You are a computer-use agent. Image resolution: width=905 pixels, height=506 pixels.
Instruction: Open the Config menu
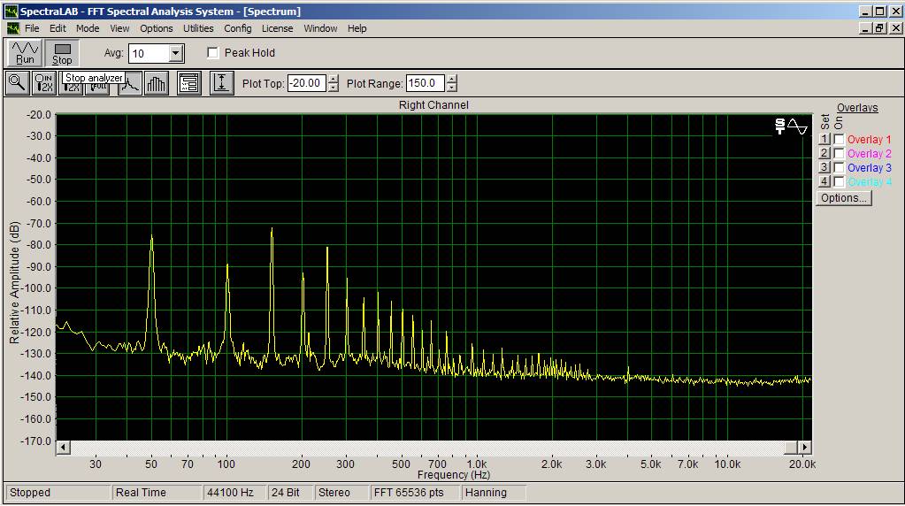pyautogui.click(x=238, y=28)
